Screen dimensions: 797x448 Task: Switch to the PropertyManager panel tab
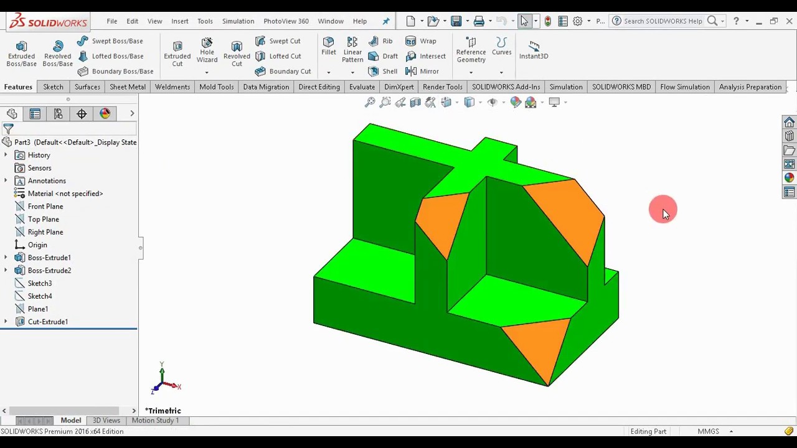tap(35, 114)
